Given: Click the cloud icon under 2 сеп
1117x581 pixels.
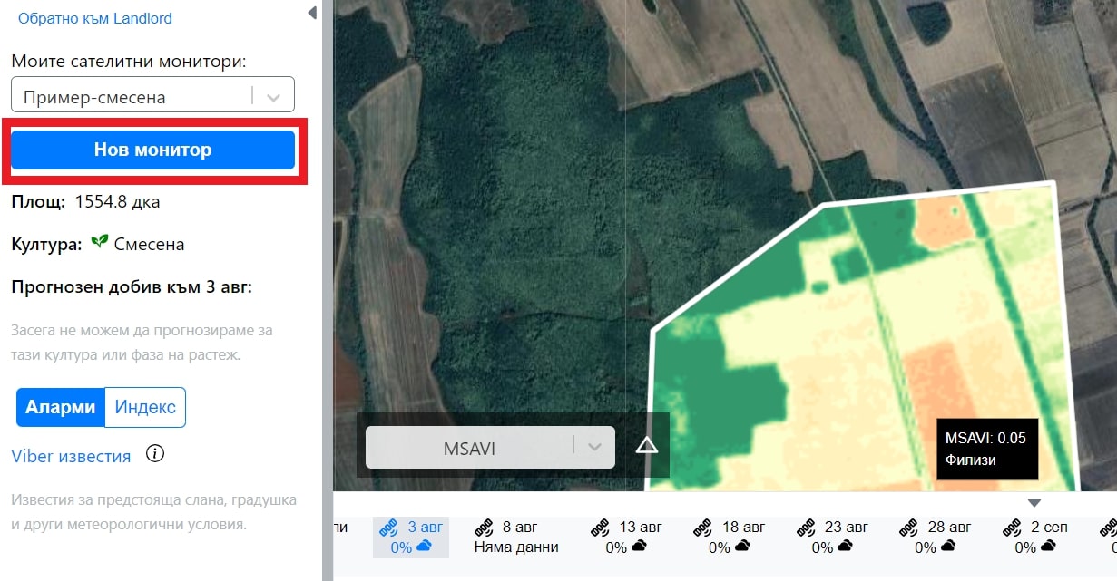Looking at the screenshot, I should pyautogui.click(x=1048, y=547).
